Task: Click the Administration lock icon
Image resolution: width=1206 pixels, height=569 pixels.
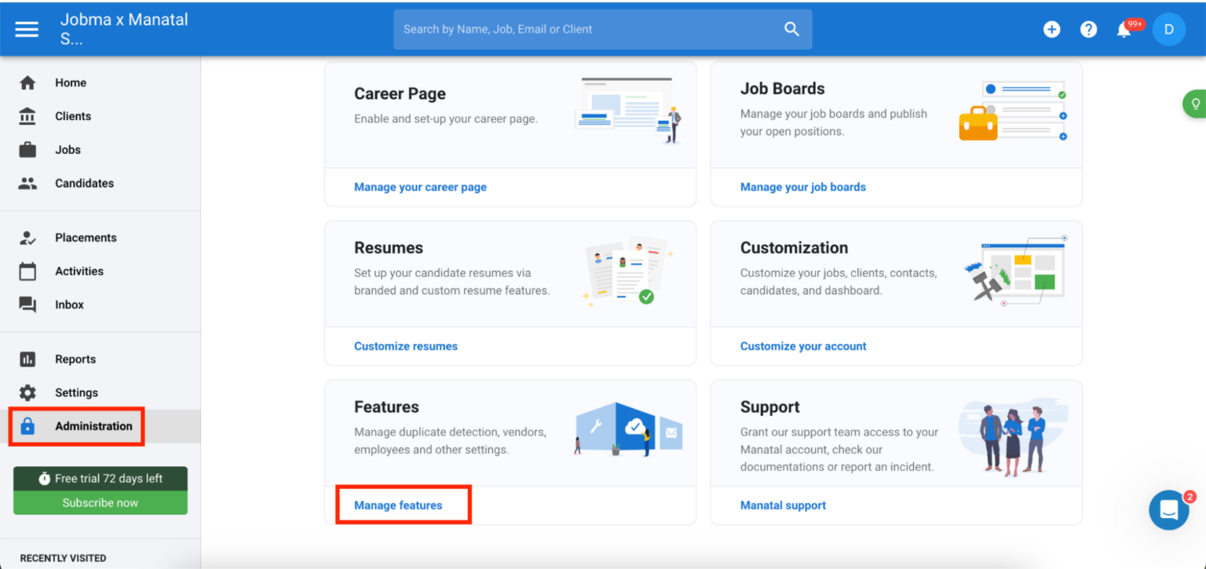Action: [x=27, y=426]
